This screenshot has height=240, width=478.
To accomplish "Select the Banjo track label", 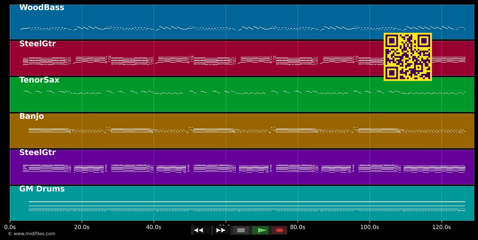I will click(32, 116).
